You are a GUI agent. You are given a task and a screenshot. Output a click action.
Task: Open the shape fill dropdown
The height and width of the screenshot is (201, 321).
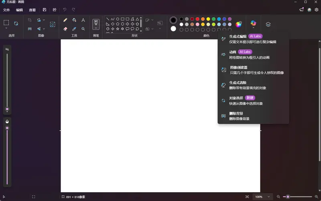point(152,29)
